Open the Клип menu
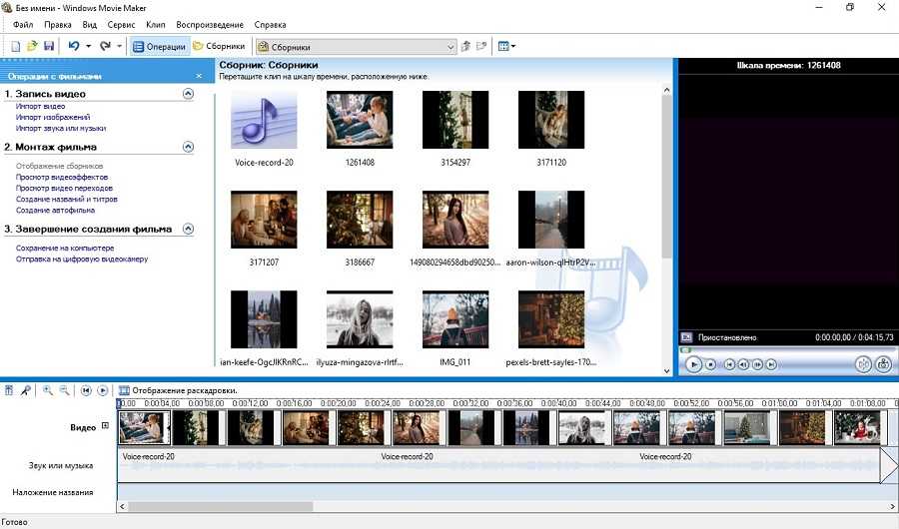Screen dimensions: 899x529 click(156, 24)
